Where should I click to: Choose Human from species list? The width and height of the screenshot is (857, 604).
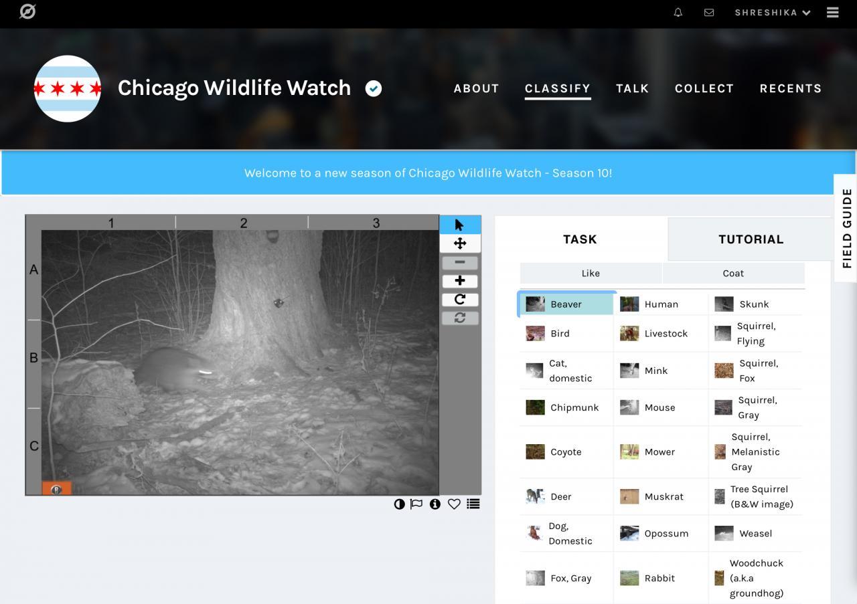(x=661, y=304)
